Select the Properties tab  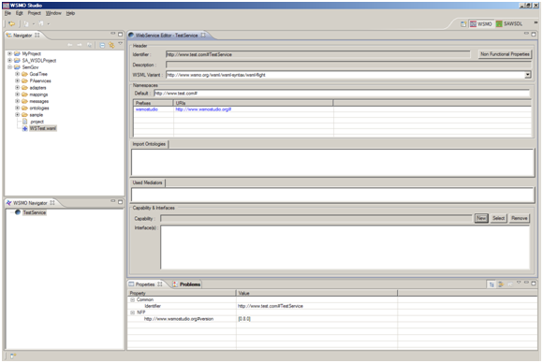(x=145, y=284)
